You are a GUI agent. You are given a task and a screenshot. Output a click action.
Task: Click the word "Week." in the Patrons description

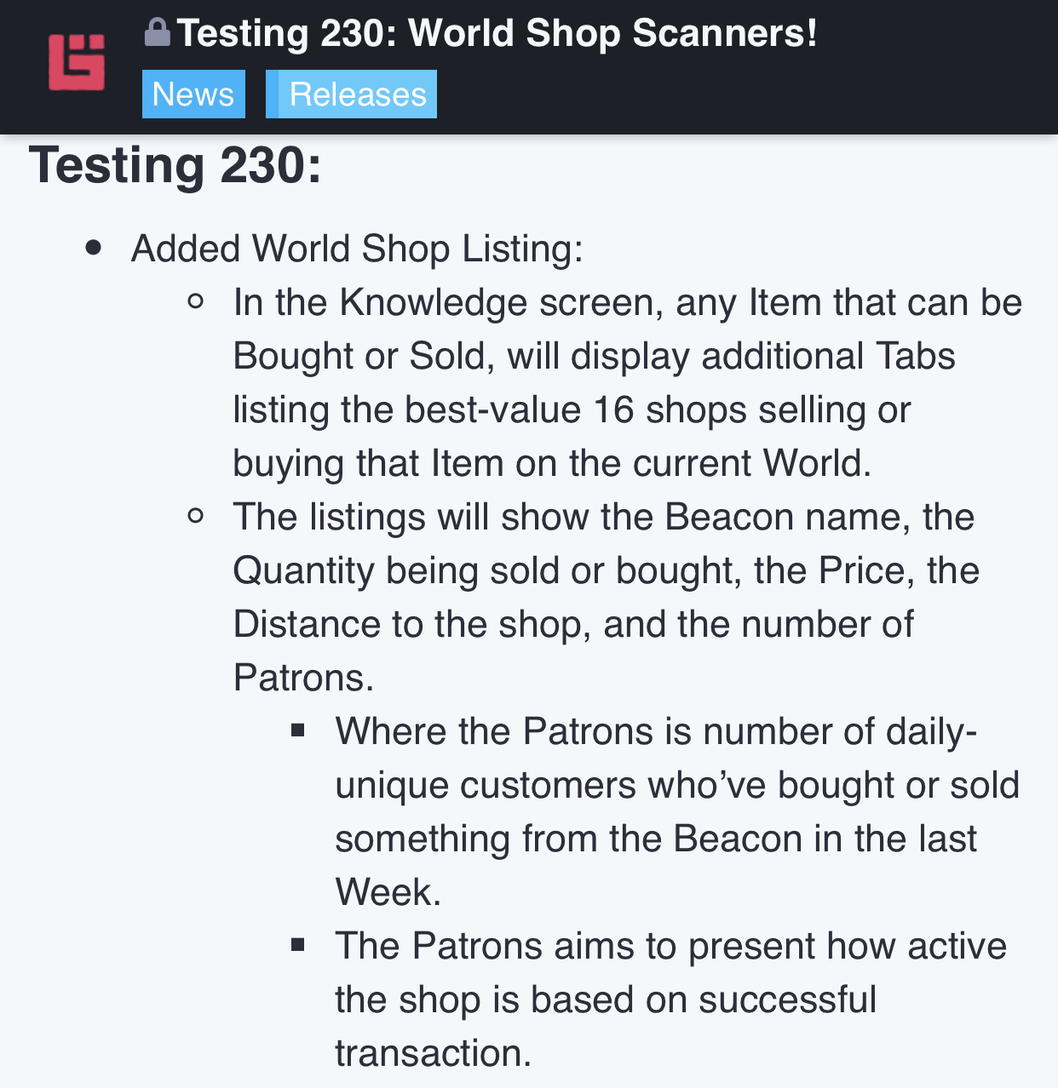click(388, 892)
